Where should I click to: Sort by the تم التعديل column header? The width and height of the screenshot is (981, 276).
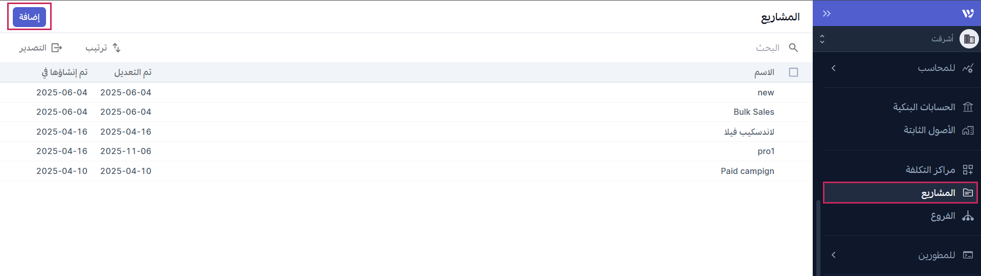[x=132, y=72]
